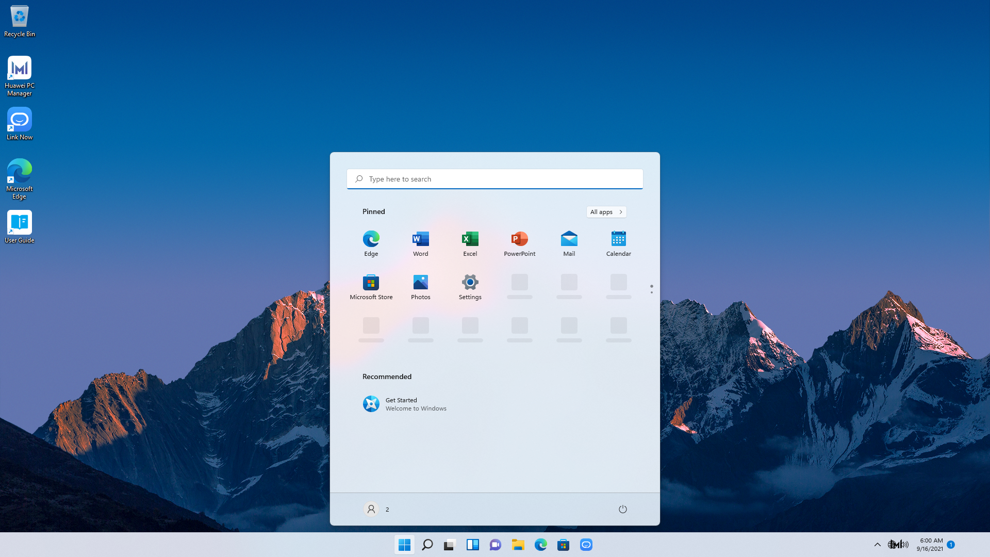Viewport: 990px width, 557px height.
Task: Open taskbar Search
Action: (427, 545)
